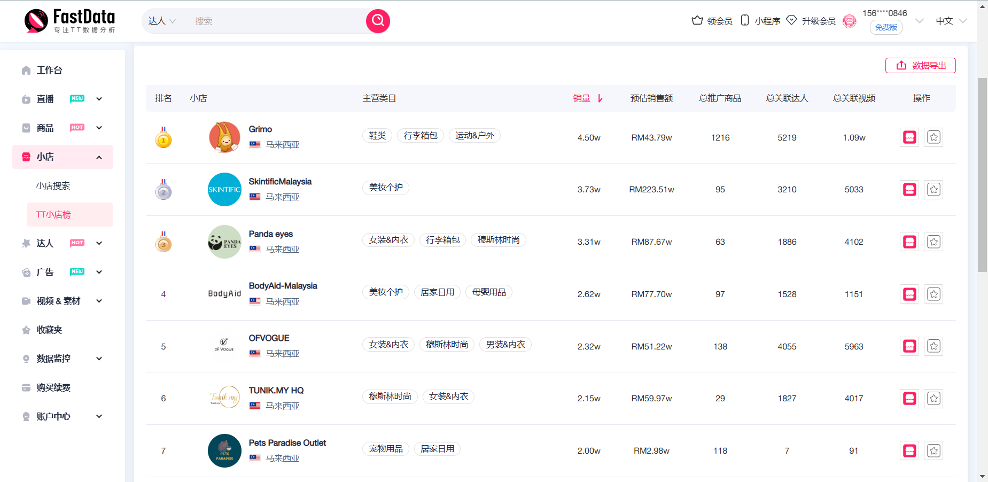This screenshot has height=482, width=988.
Task: Open the OFVOGUE shop name link
Action: (269, 338)
